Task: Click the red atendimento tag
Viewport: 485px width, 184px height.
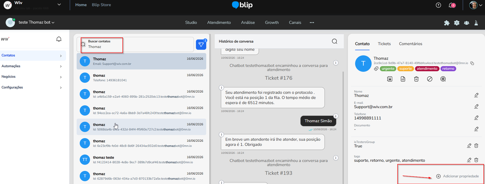Action: click(x=427, y=69)
